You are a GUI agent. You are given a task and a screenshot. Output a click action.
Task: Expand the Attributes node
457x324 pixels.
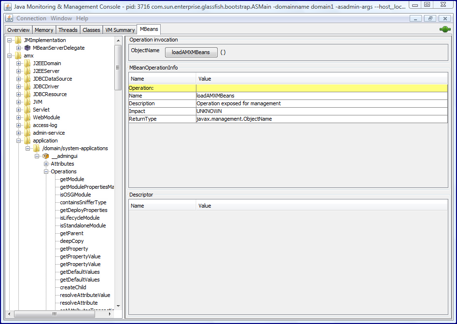[46, 164]
